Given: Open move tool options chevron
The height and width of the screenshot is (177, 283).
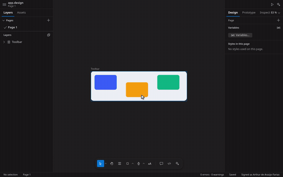Looking at the screenshot, I should pyautogui.click(x=106, y=164).
